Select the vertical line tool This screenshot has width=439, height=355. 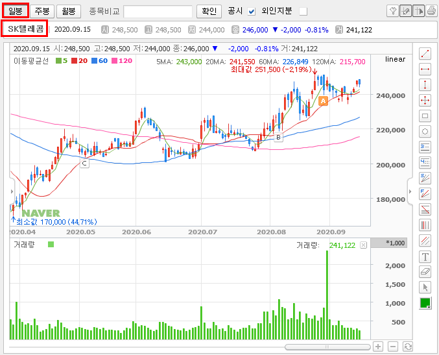(x=425, y=84)
